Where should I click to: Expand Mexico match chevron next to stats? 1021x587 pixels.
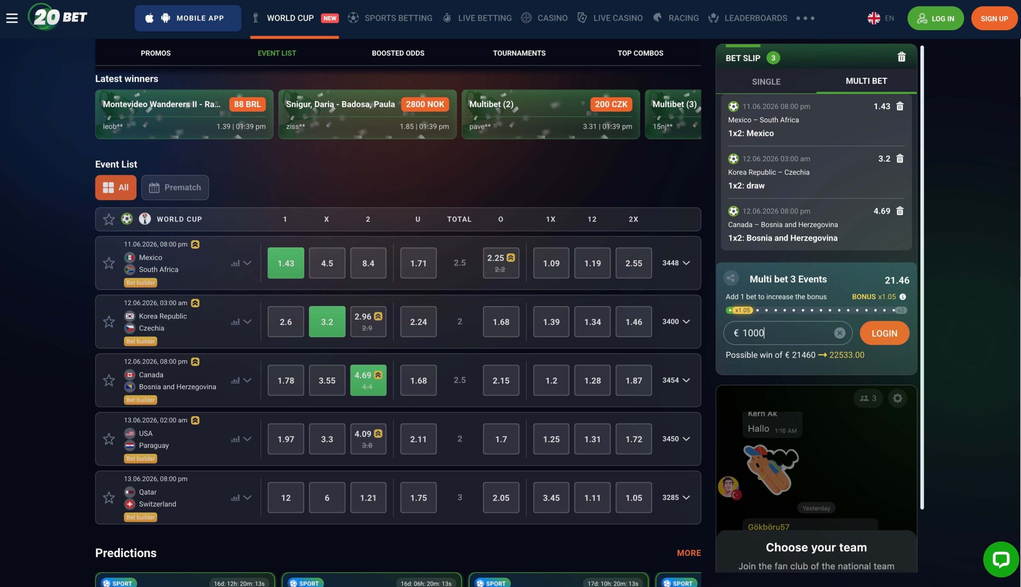coord(247,263)
